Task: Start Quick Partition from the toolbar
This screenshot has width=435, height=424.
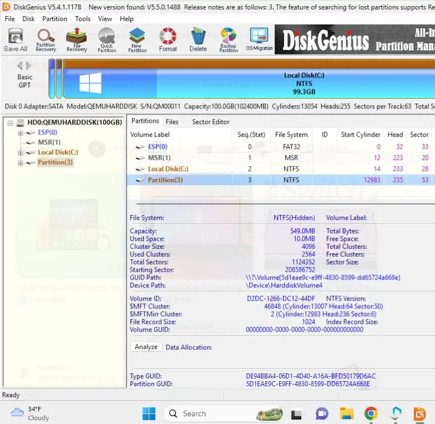Action: pos(107,40)
